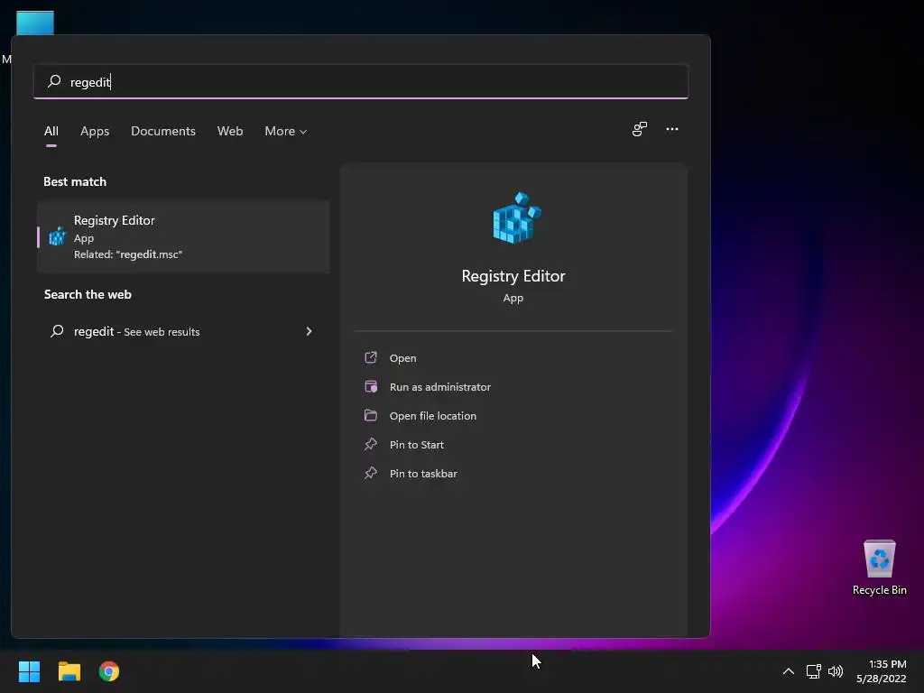
Task: Click the Open action icon
Action: coord(371,357)
